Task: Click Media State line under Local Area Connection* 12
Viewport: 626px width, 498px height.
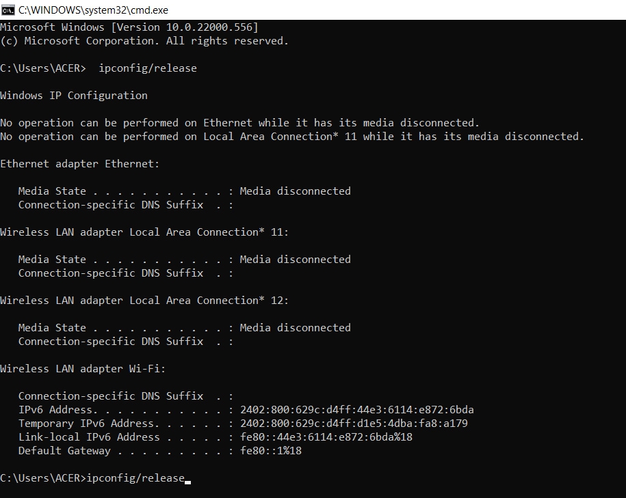Action: (x=184, y=328)
